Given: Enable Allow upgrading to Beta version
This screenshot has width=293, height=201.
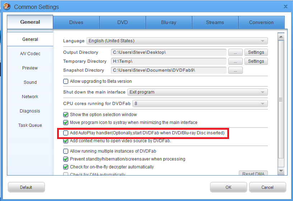Looking at the screenshot, I should 66,81.
